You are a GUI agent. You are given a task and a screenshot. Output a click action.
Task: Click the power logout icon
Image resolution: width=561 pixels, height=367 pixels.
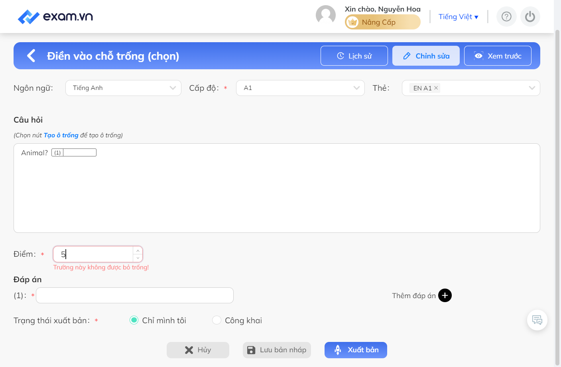530,17
